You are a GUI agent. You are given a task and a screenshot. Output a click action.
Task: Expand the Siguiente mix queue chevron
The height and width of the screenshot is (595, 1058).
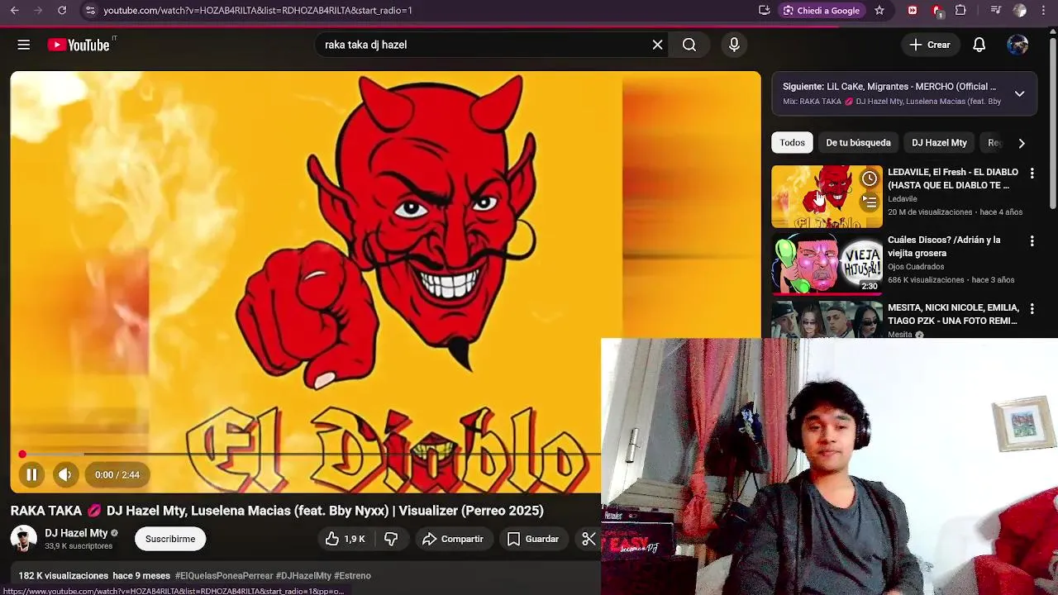coord(1019,93)
